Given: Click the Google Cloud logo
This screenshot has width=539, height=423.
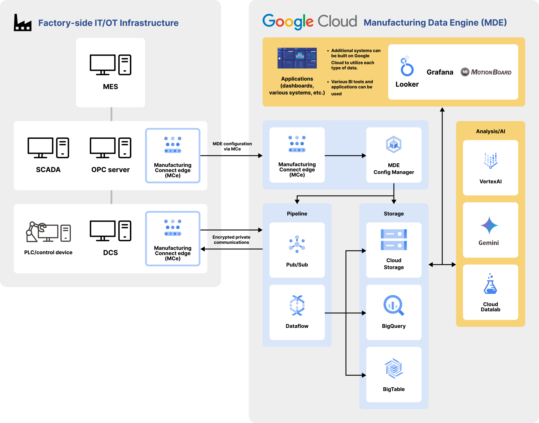Looking at the screenshot, I should point(310,22).
